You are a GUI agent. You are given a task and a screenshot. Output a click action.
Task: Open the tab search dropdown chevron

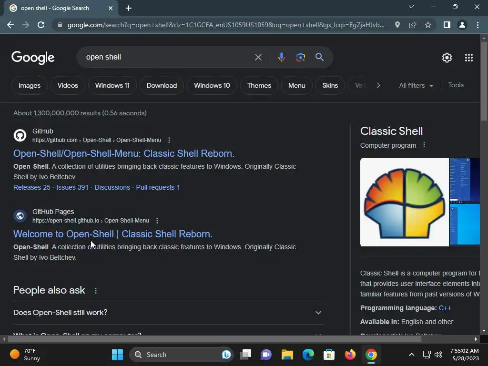pos(411,7)
